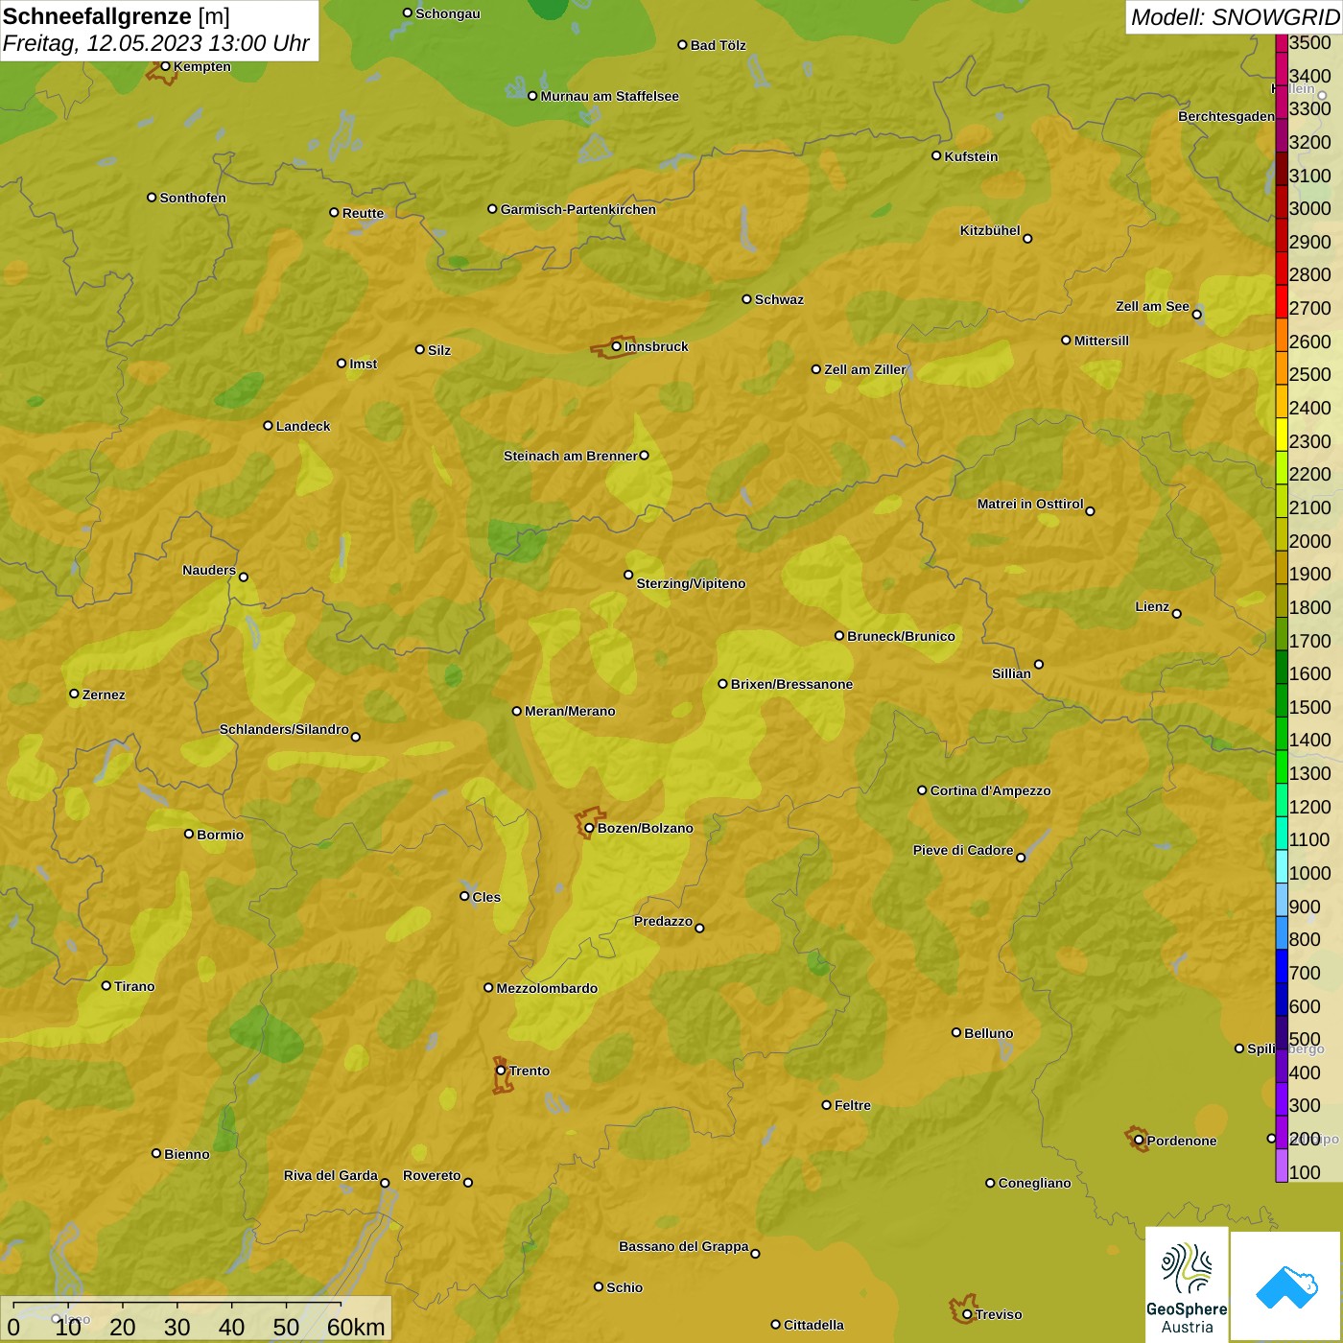Click the Trento city marker
Image resolution: width=1343 pixels, height=1343 pixels.
501,1071
